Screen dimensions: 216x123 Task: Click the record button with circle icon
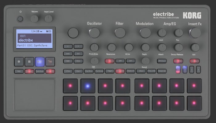click(x=19, y=62)
